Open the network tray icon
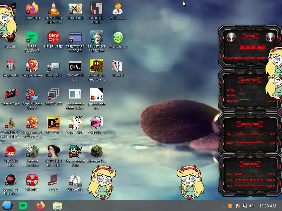282x211 pixels. pyautogui.click(x=245, y=206)
